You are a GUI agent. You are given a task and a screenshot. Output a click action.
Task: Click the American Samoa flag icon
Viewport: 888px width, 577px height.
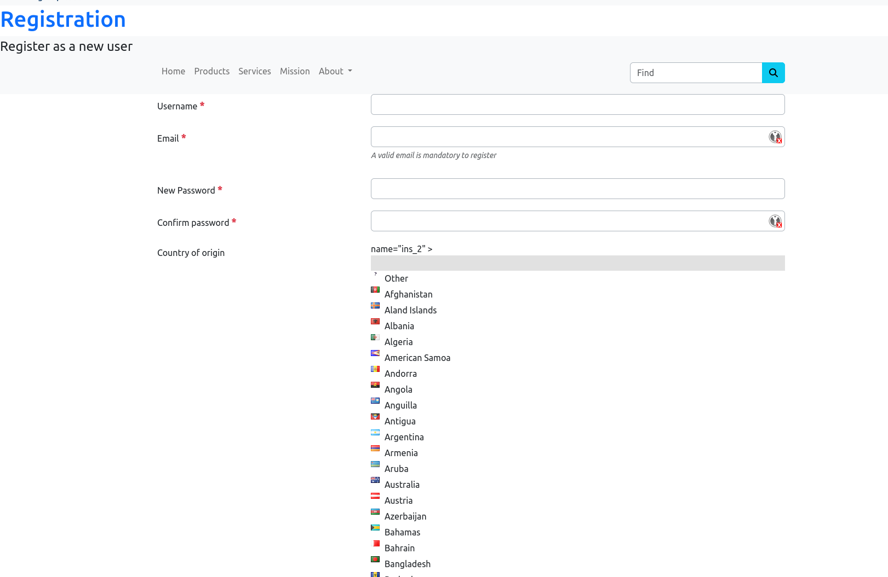[375, 353]
